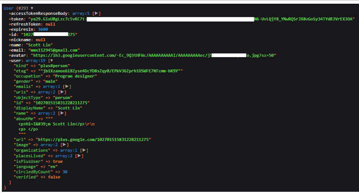Image resolution: width=359 pixels, height=194 pixels.
Task: Click the circledByCount value 36
Action: pos(65,172)
